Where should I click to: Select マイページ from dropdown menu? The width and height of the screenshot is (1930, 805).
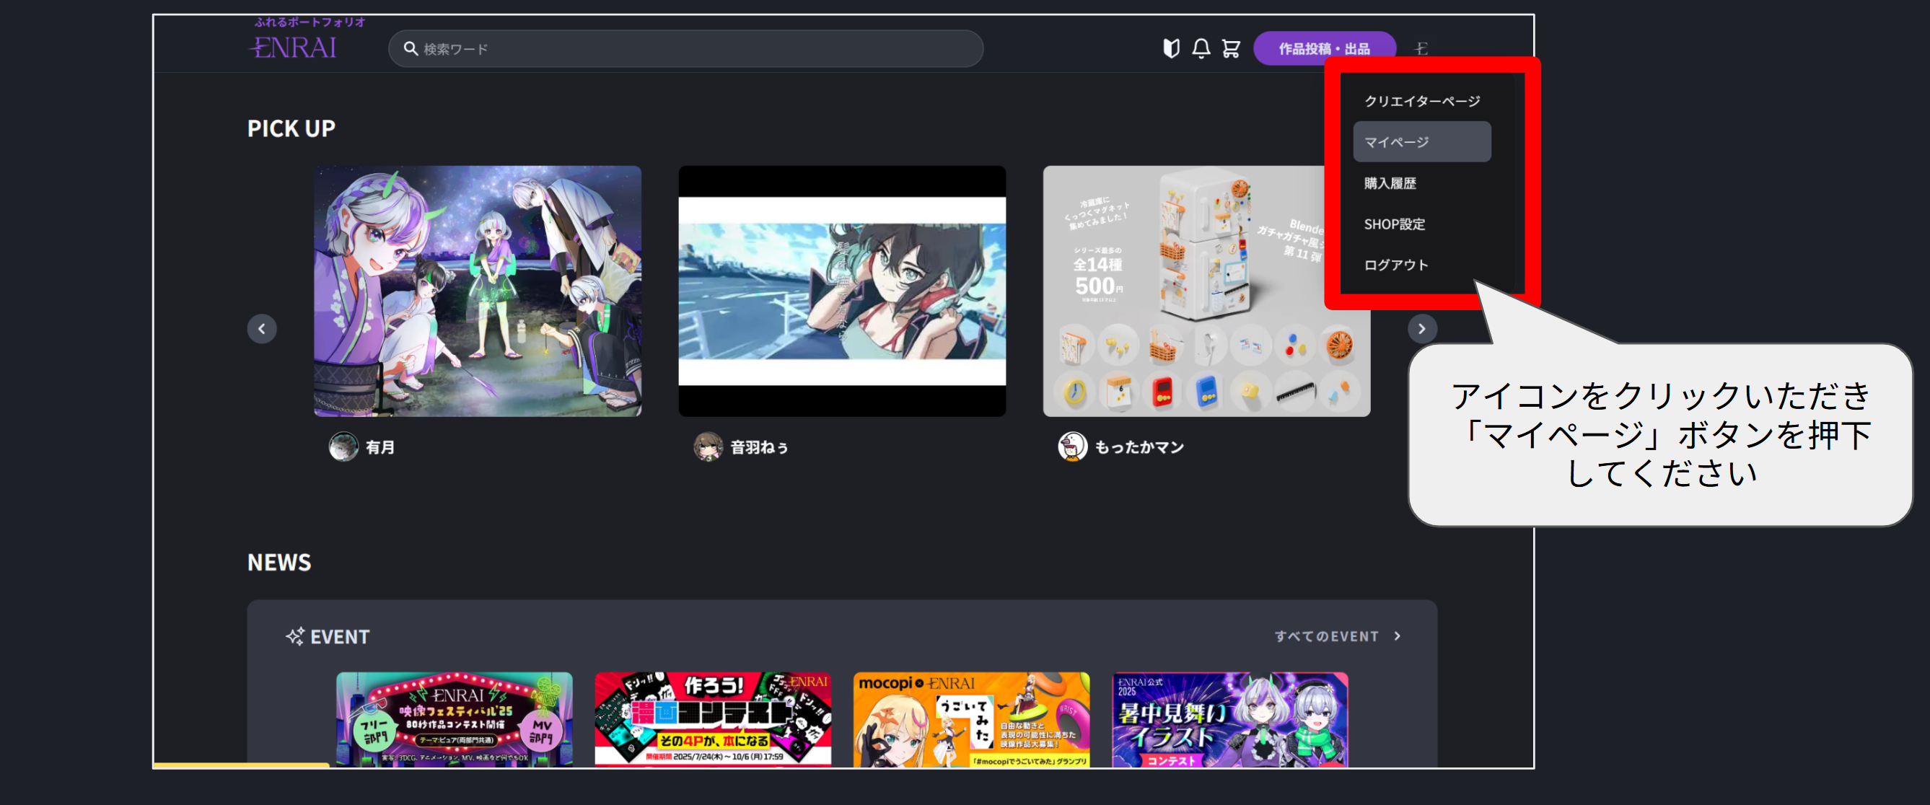click(1421, 142)
